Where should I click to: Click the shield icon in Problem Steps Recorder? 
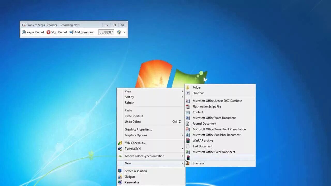[119, 32]
